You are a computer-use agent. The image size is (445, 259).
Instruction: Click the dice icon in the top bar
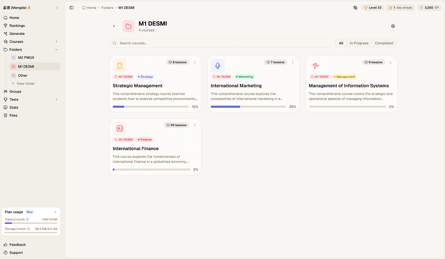355,7
